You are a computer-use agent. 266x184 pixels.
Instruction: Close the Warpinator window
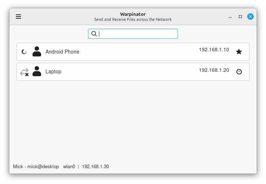[250, 17]
